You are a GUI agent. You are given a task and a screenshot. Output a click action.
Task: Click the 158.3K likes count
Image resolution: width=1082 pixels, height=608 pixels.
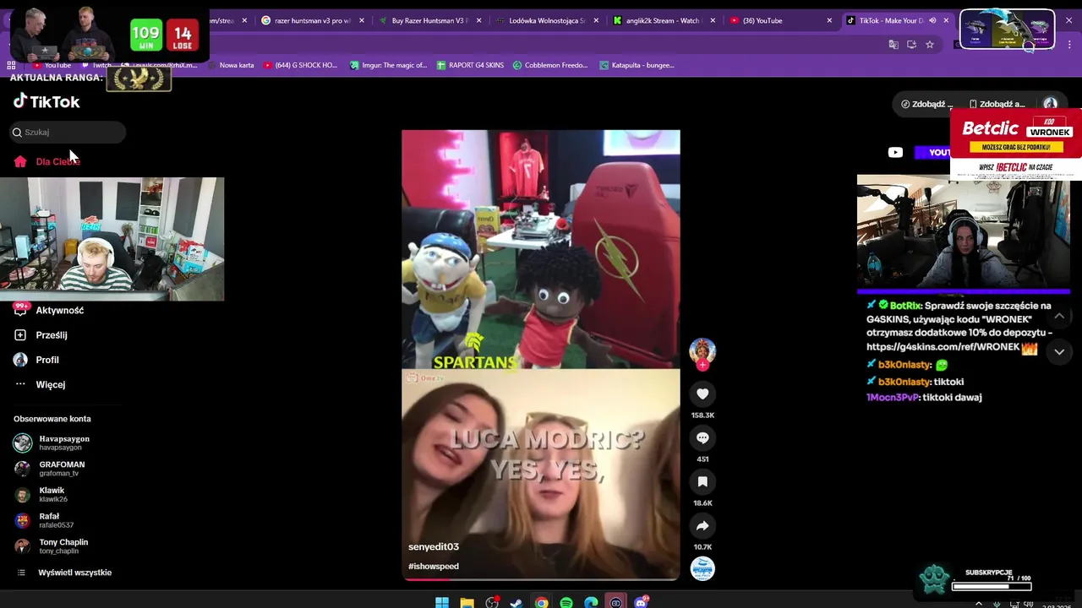702,415
